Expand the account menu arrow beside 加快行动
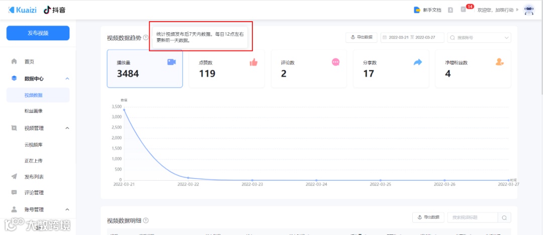The width and height of the screenshot is (543, 235). coord(517,10)
